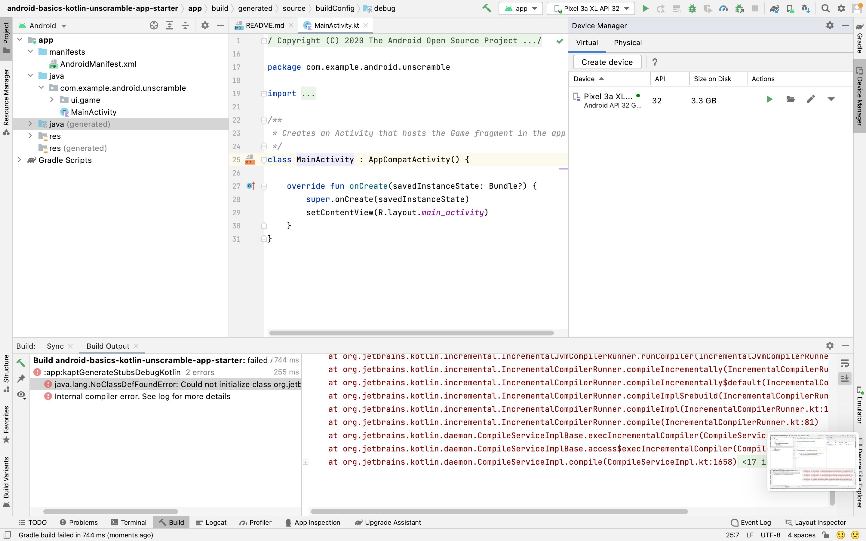
Task: Expand the ui.game package
Action: point(52,100)
